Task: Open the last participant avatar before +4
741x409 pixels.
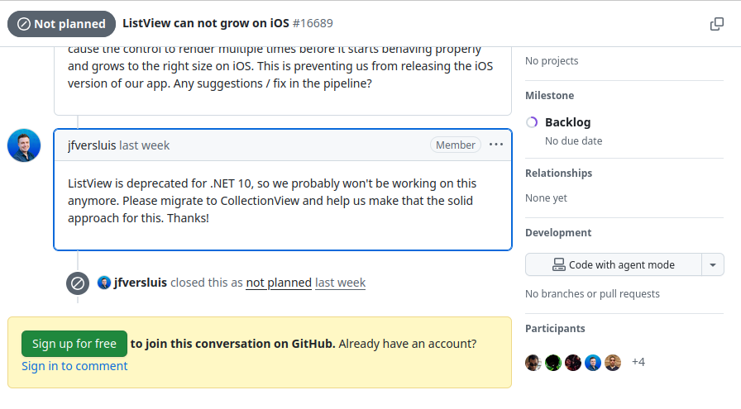Action: tap(613, 363)
